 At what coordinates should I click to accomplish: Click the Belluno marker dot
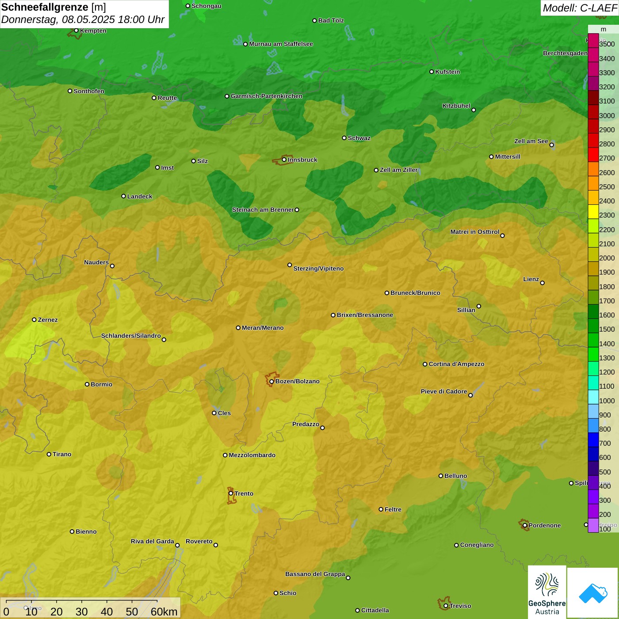[x=440, y=476]
